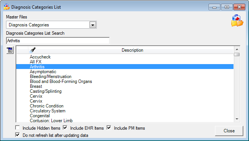The image size is (249, 141).
Task: Select the Accucheck row
Action: 125,57
